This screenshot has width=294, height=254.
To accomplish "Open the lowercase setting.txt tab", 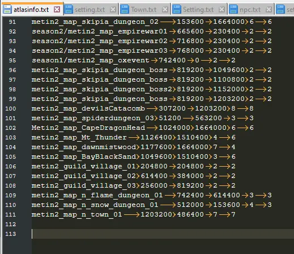I will (x=90, y=10).
